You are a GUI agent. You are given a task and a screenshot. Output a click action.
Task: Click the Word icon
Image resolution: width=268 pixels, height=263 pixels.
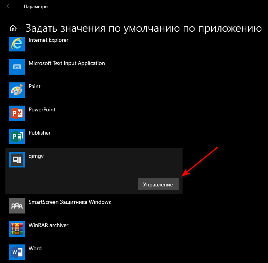(17, 252)
